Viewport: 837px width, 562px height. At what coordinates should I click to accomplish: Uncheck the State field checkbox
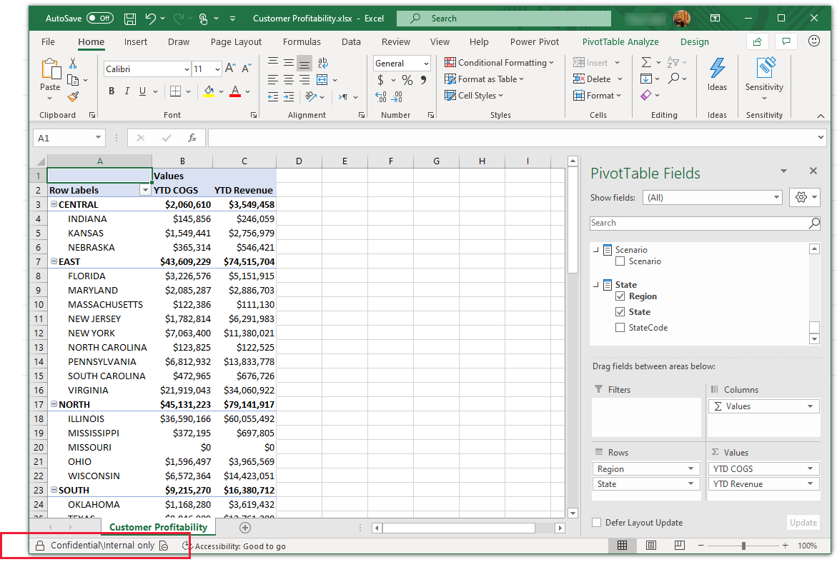tap(619, 311)
